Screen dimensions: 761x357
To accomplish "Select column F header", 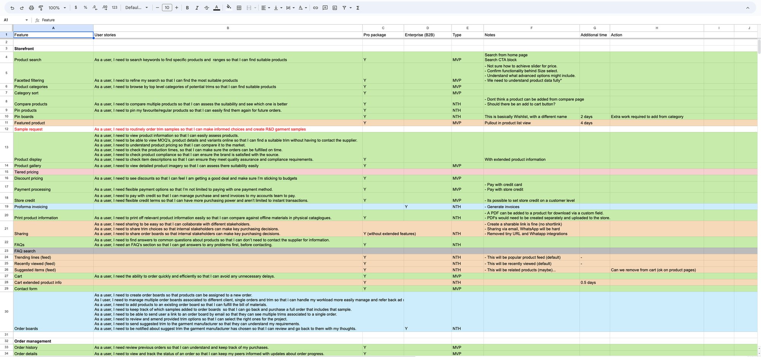I will coord(532,28).
